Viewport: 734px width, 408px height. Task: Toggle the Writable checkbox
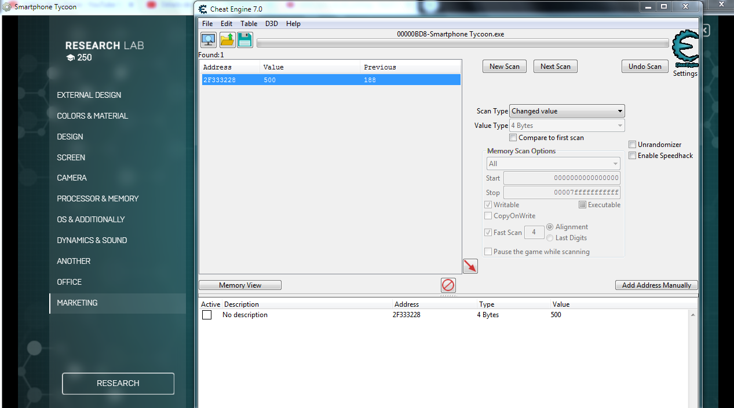pos(488,205)
